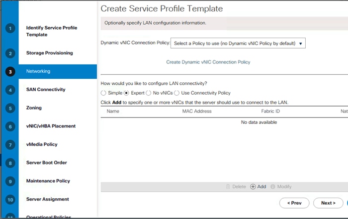
Task: Click step 6 circle icon
Action: (10, 126)
